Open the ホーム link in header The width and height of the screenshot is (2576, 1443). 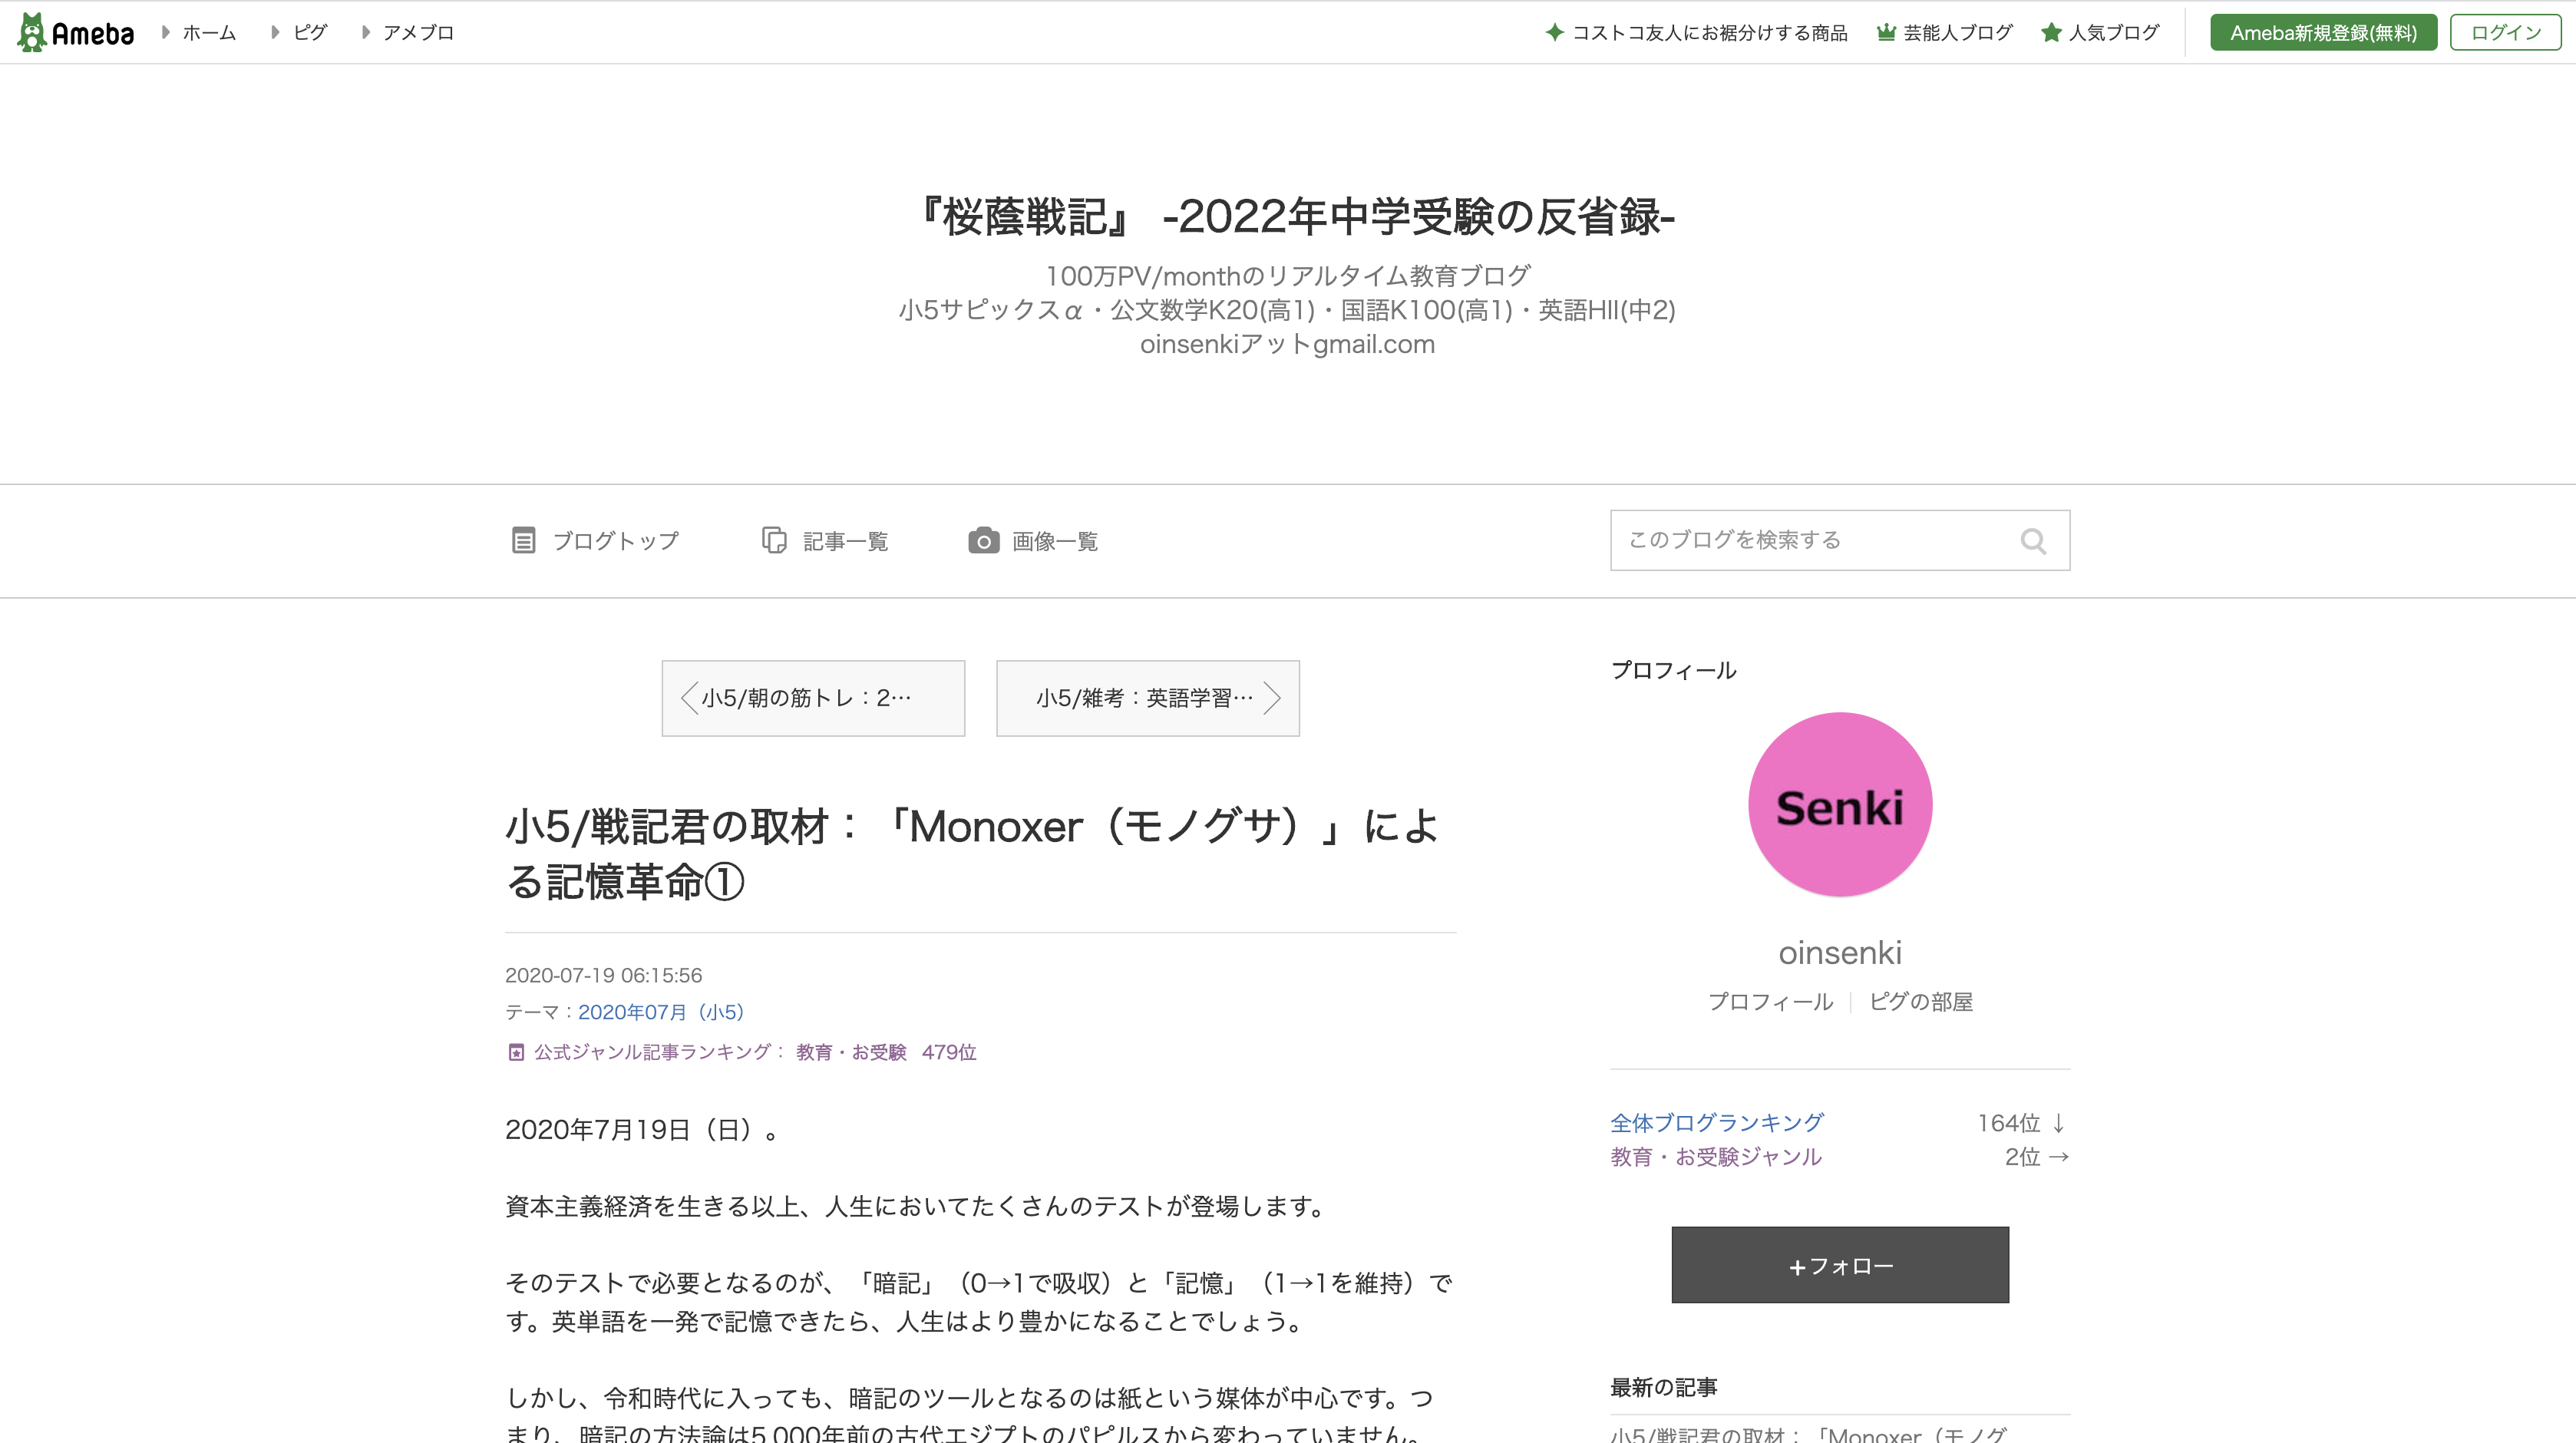pos(209,33)
